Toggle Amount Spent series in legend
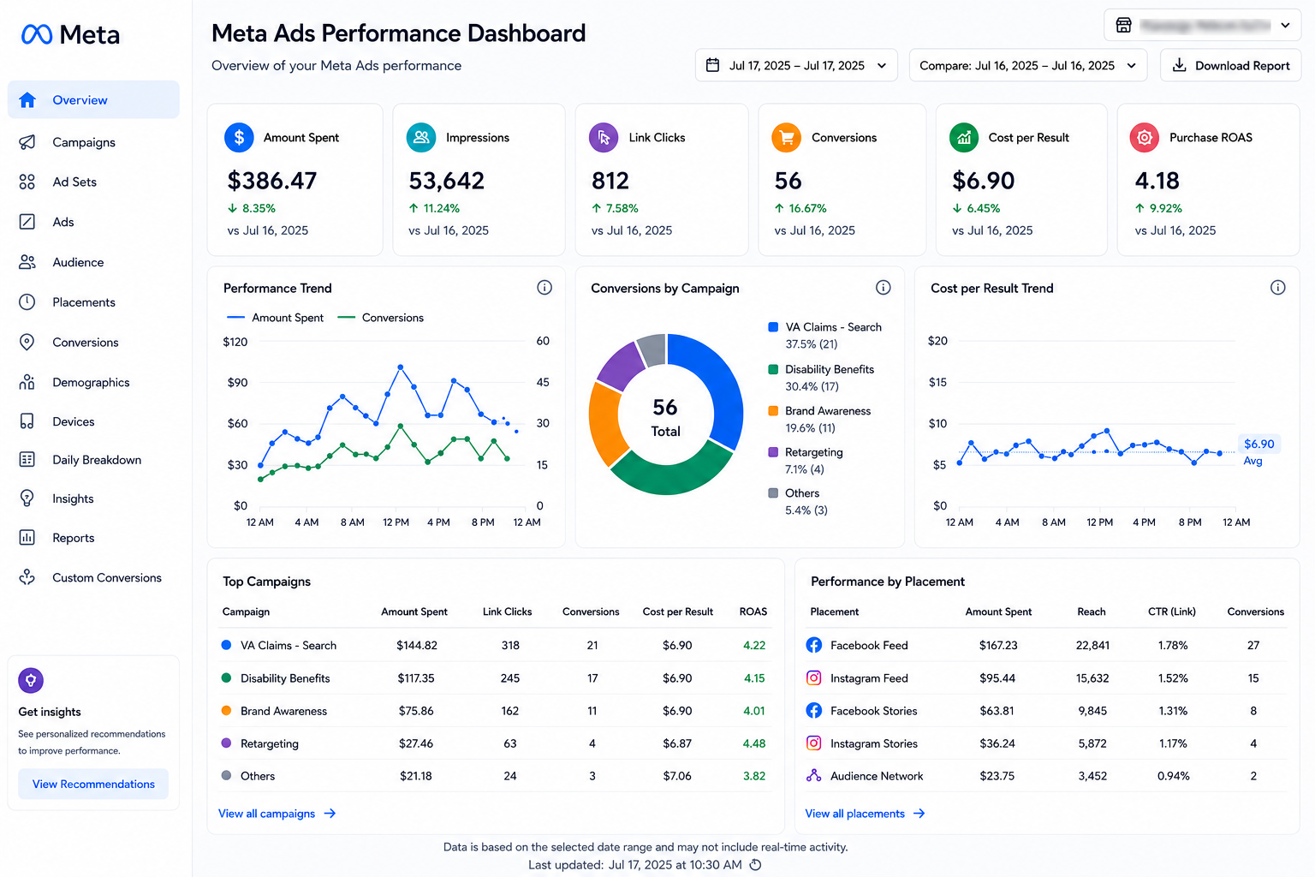 [x=275, y=318]
